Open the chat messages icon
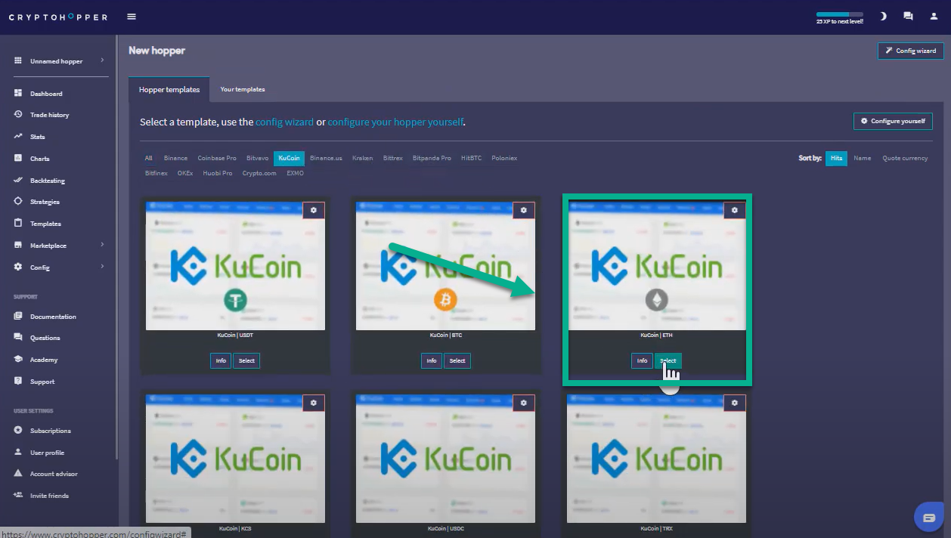This screenshot has height=538, width=951. 908,17
